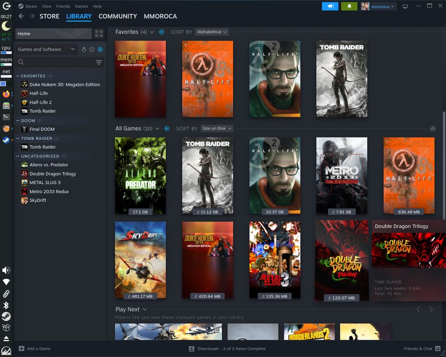Screen dimensions: 446x357
Task: Click the METAL SLUG 3 sidebar icon
Action: (25, 183)
